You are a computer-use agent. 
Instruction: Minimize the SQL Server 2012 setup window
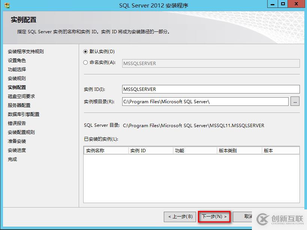[273, 4]
